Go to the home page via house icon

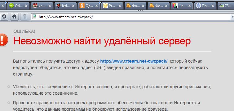14,17
